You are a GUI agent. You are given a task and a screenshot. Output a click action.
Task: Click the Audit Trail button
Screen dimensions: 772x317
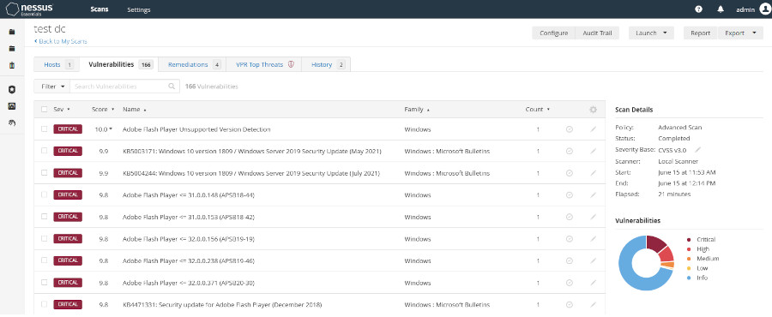597,33
